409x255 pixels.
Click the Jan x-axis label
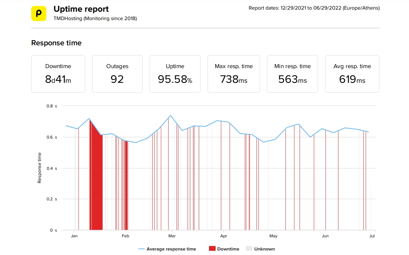(x=74, y=236)
